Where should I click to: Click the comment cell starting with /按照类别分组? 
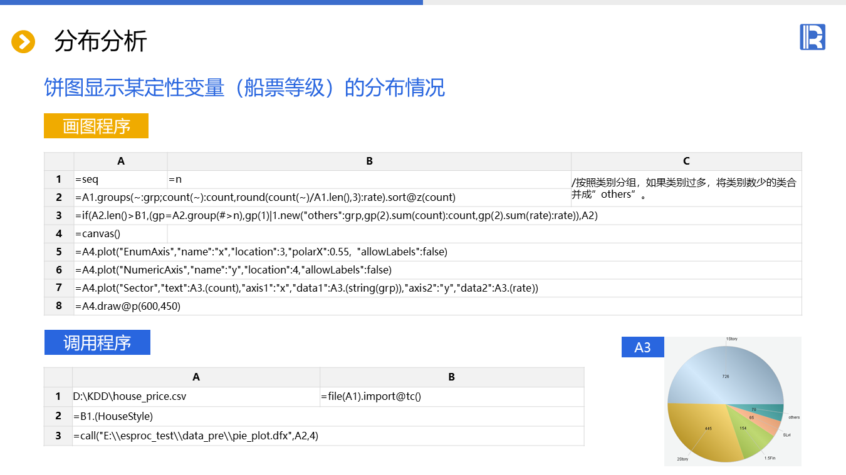point(686,188)
